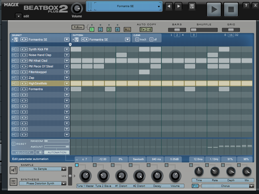Preview the sound with the speaker icon

coord(14,170)
